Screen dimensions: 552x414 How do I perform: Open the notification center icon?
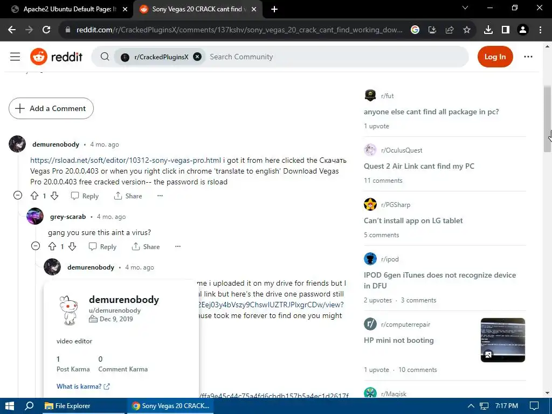(534, 406)
